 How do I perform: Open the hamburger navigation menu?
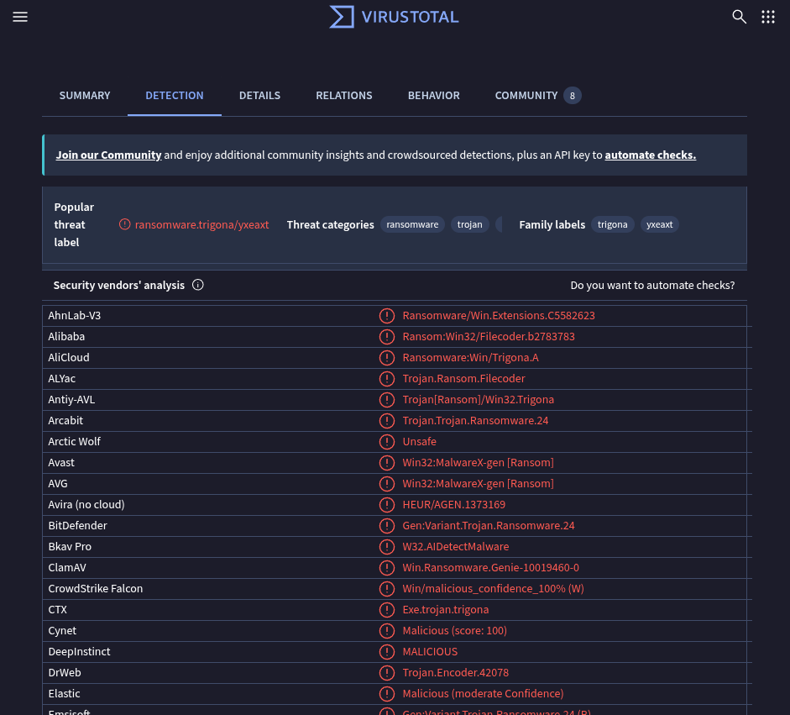tap(20, 17)
